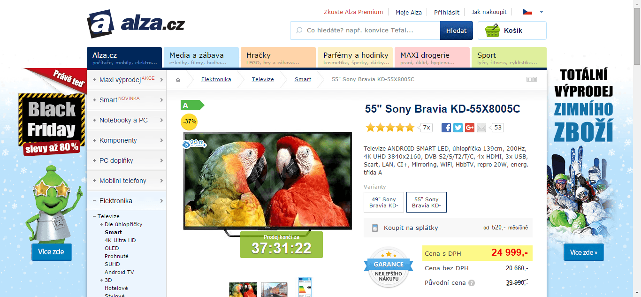
Task: Share the product on Facebook
Action: pyautogui.click(x=446, y=128)
